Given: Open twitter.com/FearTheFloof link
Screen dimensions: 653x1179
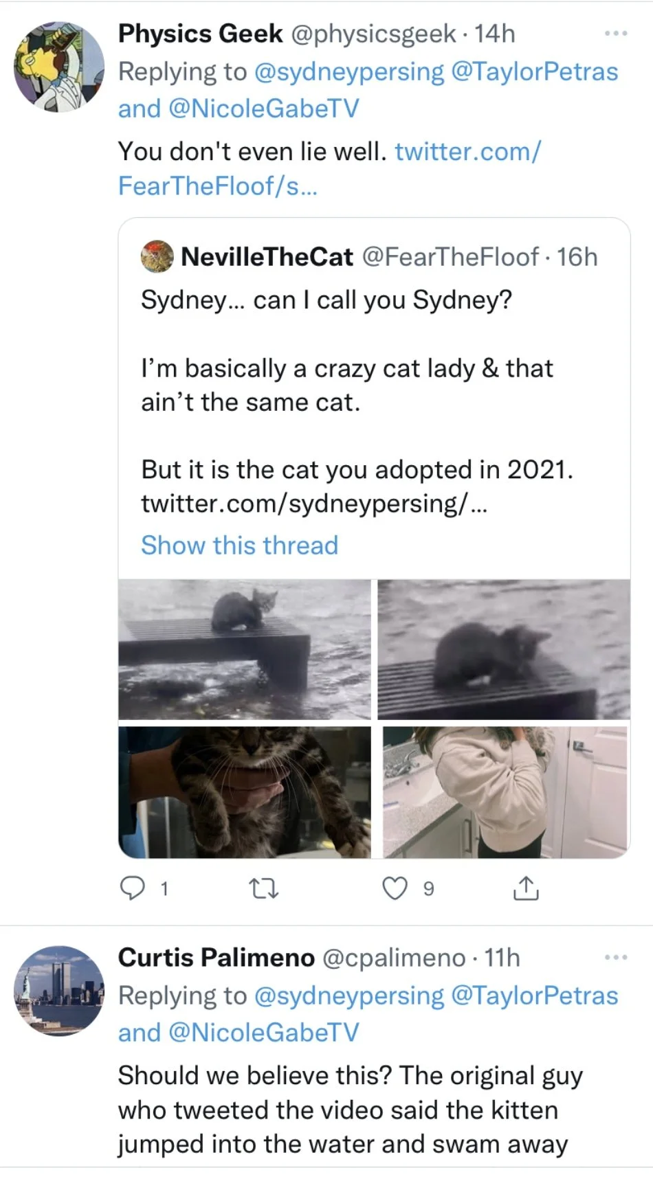Looking at the screenshot, I should click(x=330, y=168).
